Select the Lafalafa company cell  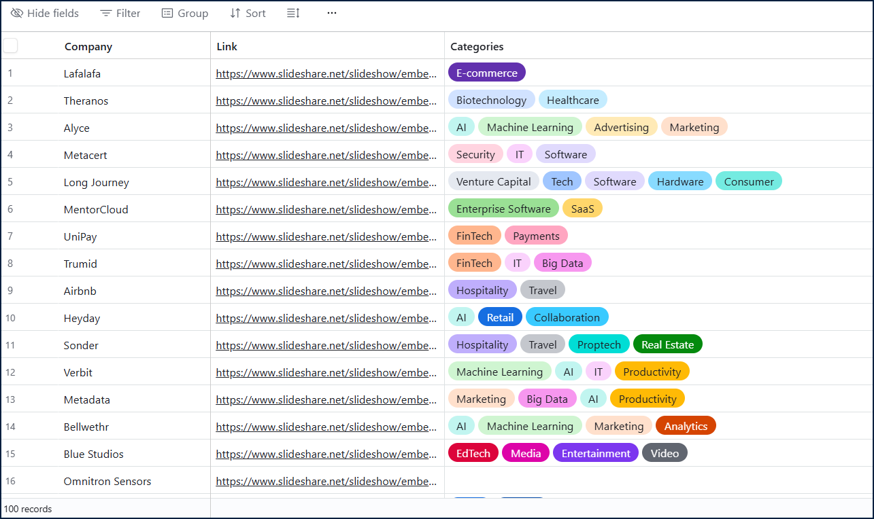[x=134, y=73]
